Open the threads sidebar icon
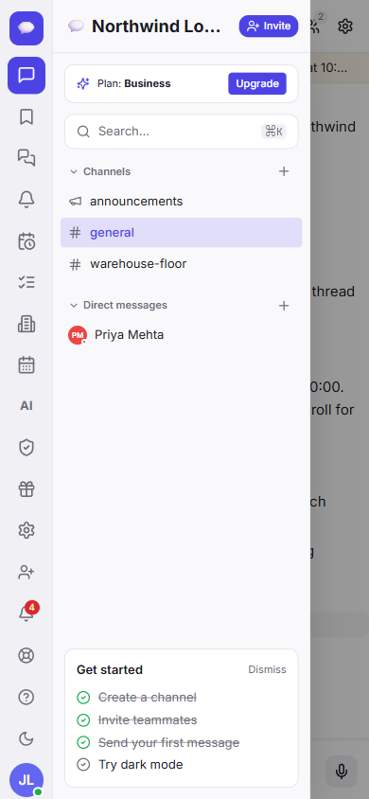Screen dimensions: 369x799 26,158
